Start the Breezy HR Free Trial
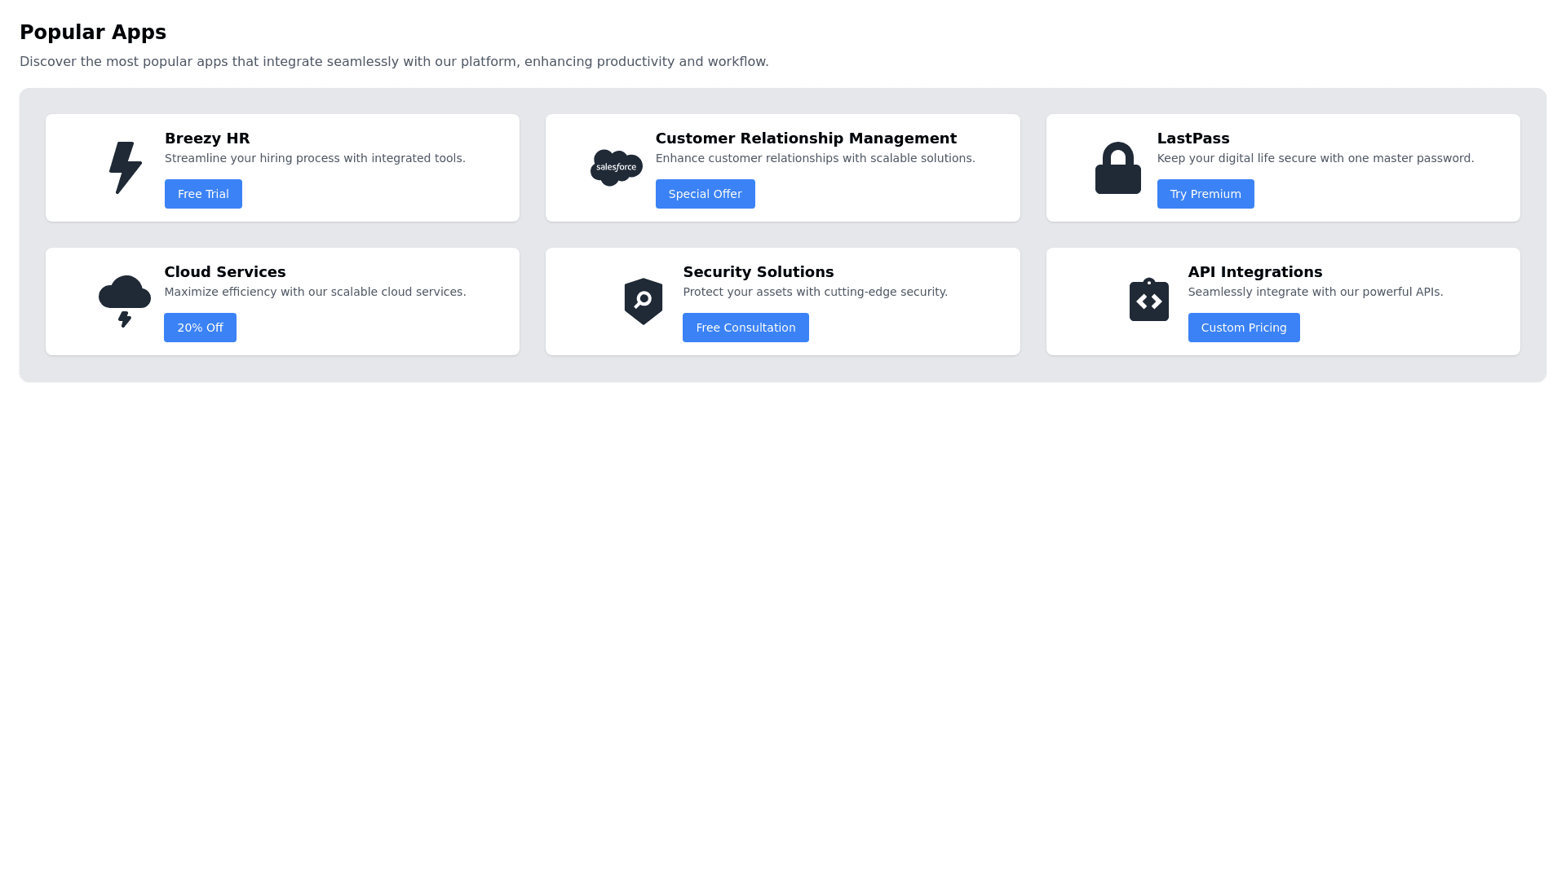The width and height of the screenshot is (1566, 880). coord(203,194)
